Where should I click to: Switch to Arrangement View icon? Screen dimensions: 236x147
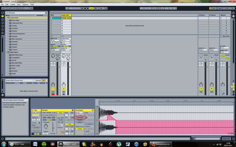[233, 13]
